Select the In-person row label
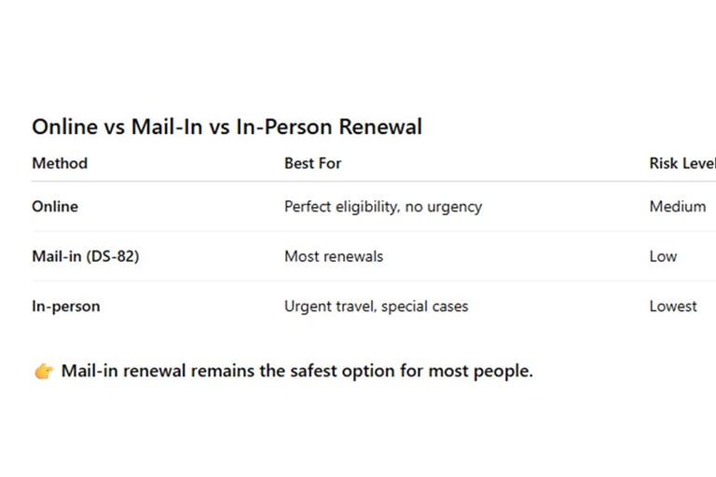The image size is (716, 477). click(66, 307)
